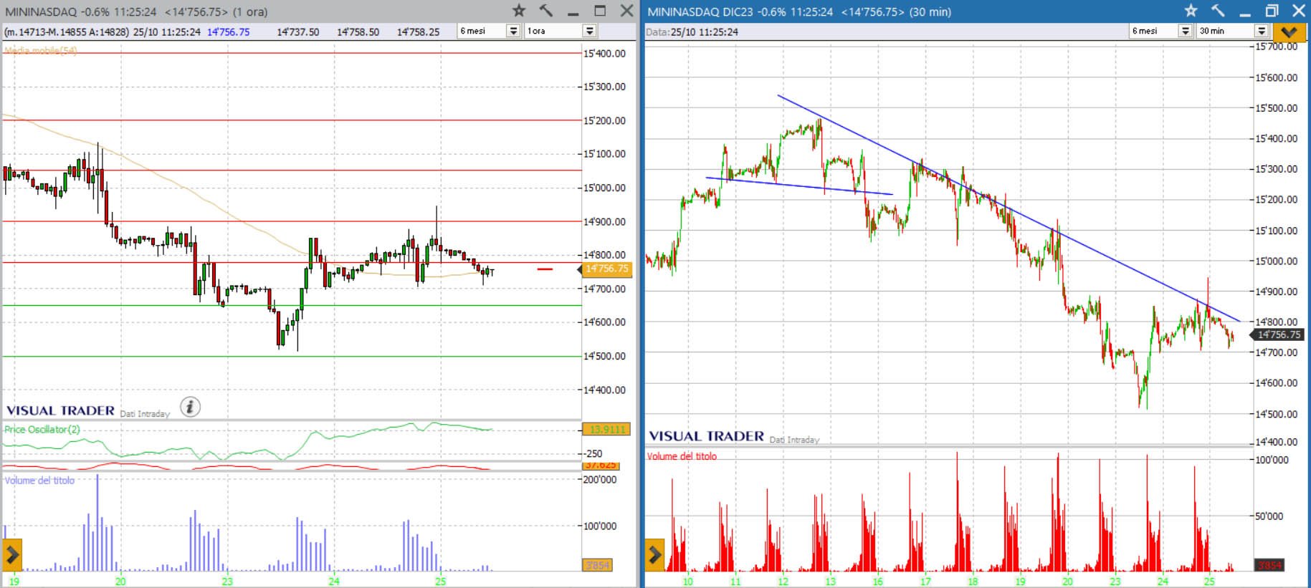The height and width of the screenshot is (588, 1311).
Task: Close the 30 min chart window
Action: point(1298,11)
